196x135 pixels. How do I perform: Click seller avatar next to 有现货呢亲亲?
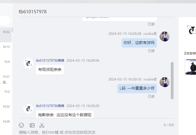tap(28, 63)
